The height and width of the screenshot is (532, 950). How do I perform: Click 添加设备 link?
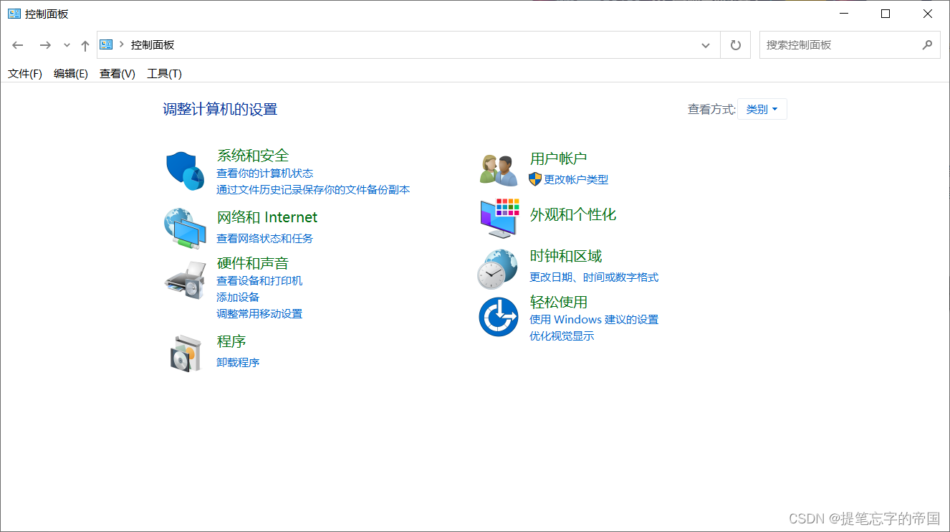pyautogui.click(x=238, y=298)
